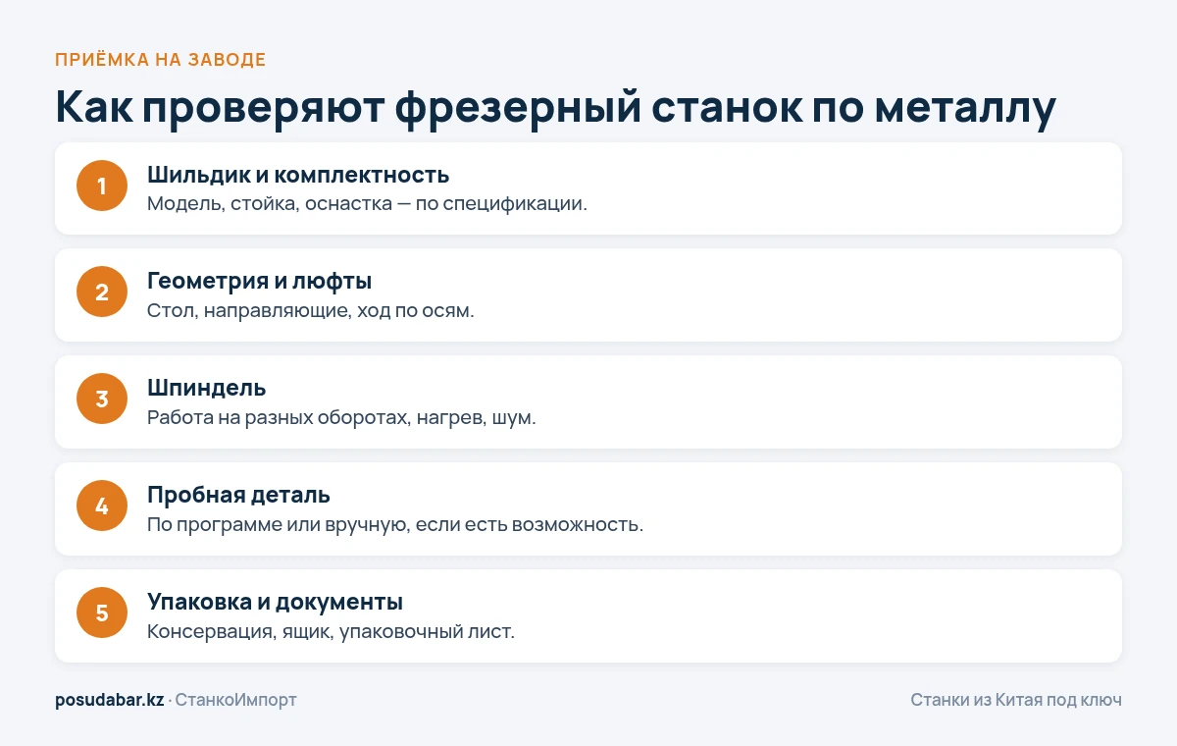Select the heading 'Шильдик и комплектность'
Viewport: 1177px width, 746px height.
tap(298, 175)
